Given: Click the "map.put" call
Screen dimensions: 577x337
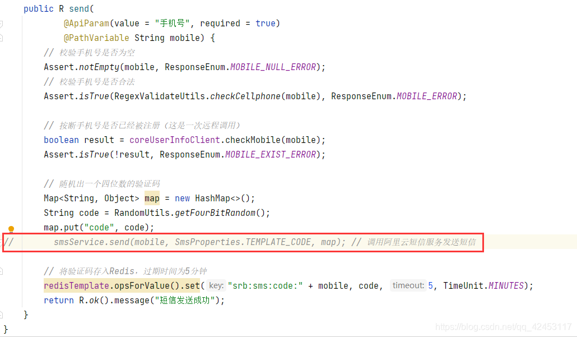Looking at the screenshot, I should (x=62, y=228).
